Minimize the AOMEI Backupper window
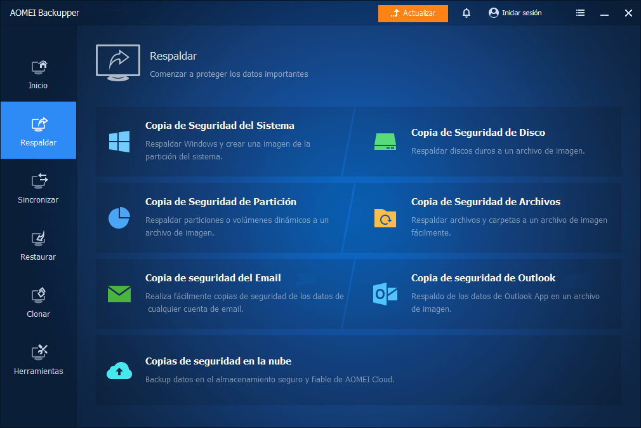The image size is (641, 428). 605,13
